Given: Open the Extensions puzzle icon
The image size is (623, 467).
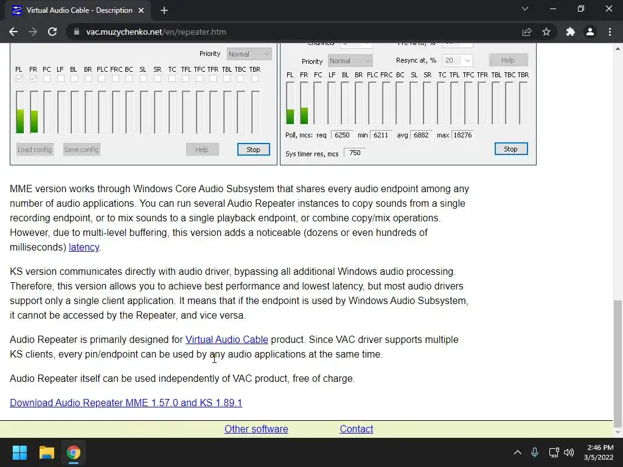Looking at the screenshot, I should pyautogui.click(x=571, y=32).
